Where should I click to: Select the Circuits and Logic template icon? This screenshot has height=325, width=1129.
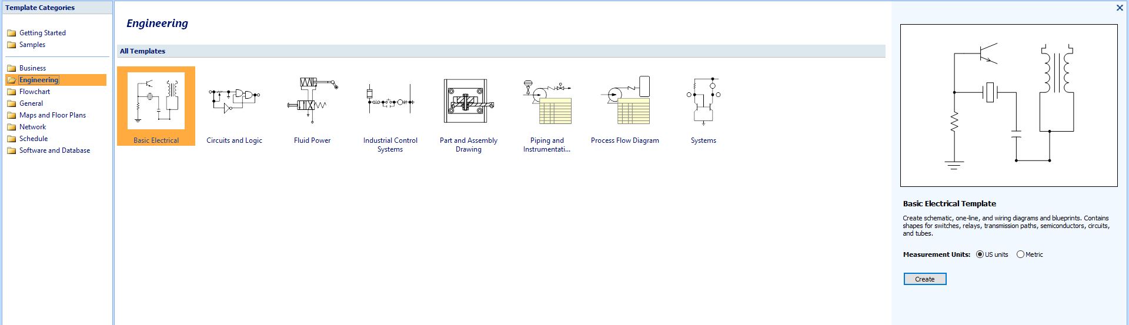[x=234, y=101]
